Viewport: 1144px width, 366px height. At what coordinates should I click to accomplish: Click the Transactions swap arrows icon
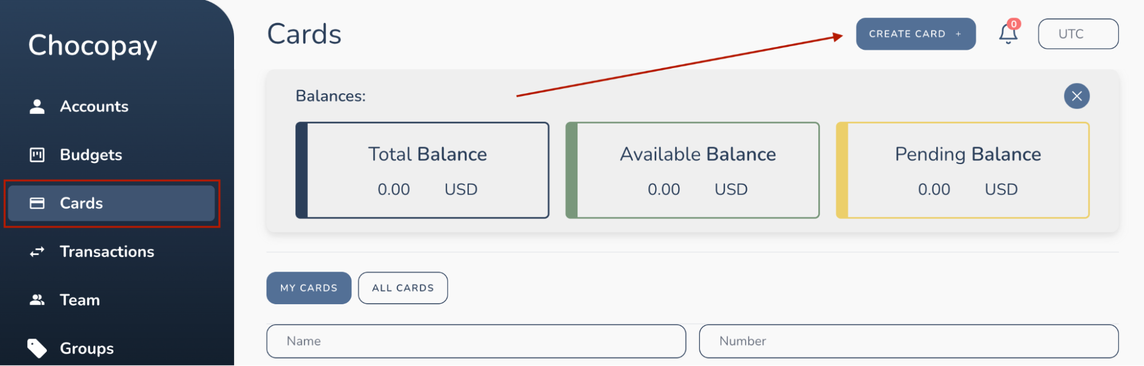pos(37,252)
